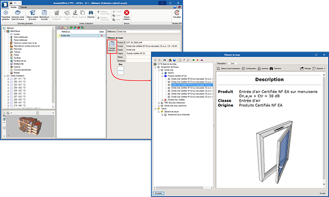
Task: Open Édition multiple de locaux tool
Action: 32,15
